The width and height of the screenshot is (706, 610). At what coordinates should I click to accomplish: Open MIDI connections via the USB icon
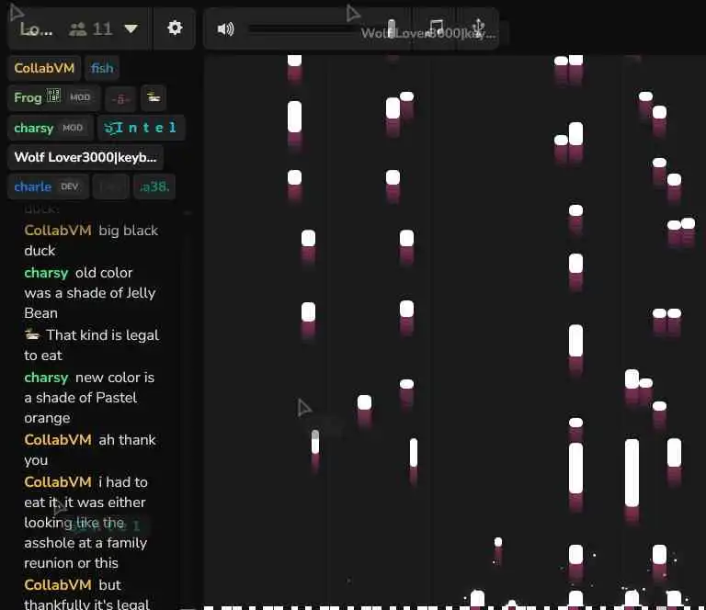[478, 28]
